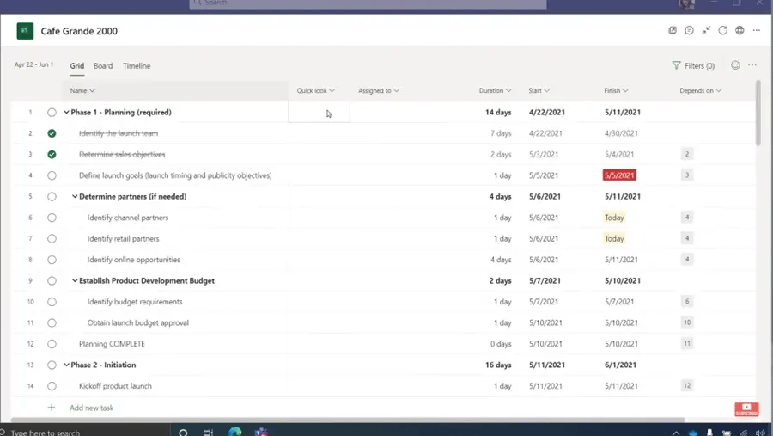Click the red Subscribe badge

[746, 409]
